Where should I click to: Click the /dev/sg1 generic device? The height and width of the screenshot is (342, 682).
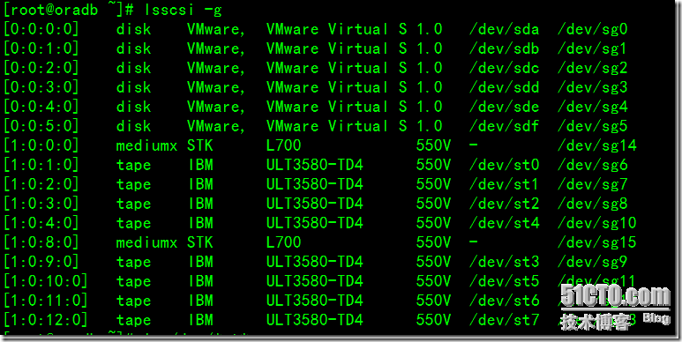point(592,48)
